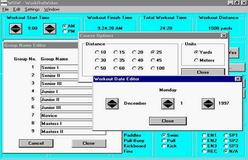Viewport: 248px width, 160px height.
Task: Edit group 9 name Masters II
Action: click(73, 132)
